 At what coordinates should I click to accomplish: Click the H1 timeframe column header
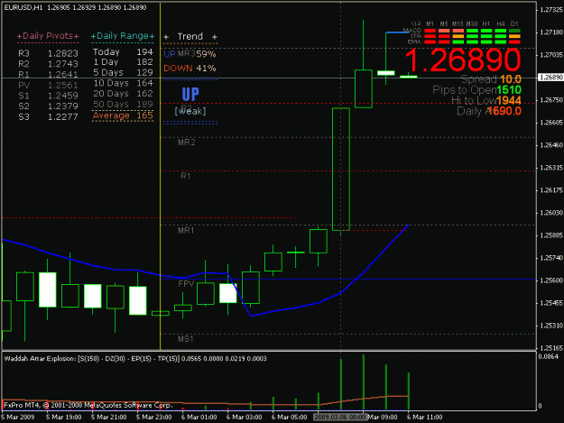click(x=486, y=23)
